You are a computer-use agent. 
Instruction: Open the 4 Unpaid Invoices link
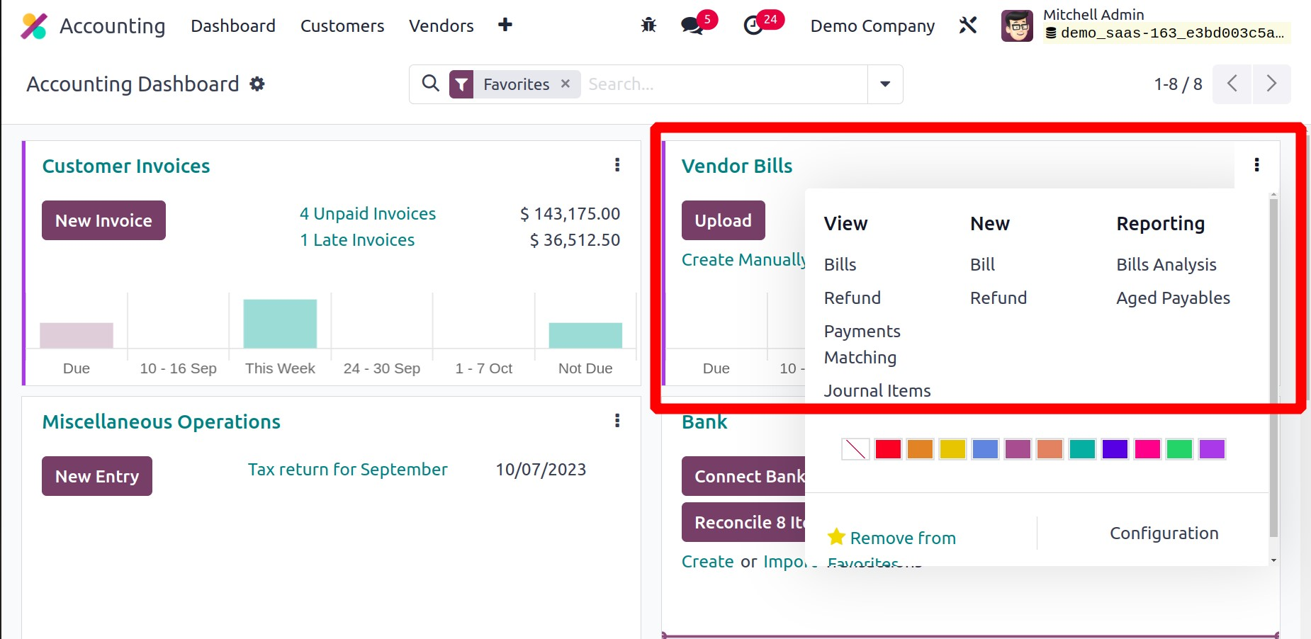[x=367, y=214]
